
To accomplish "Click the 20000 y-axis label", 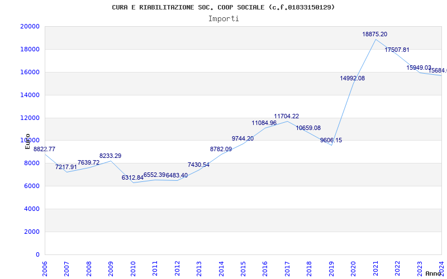I will pyautogui.click(x=30, y=26).
